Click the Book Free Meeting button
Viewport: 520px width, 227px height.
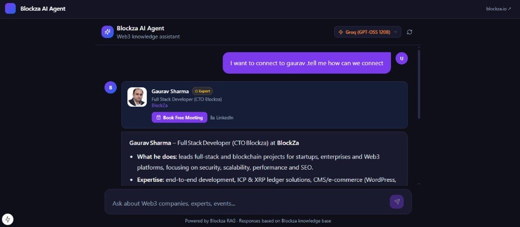click(179, 117)
